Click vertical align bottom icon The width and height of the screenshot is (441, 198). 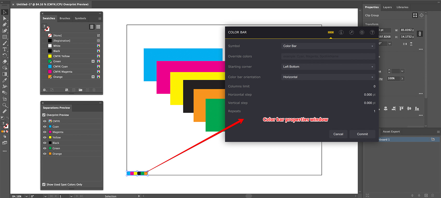417,109
